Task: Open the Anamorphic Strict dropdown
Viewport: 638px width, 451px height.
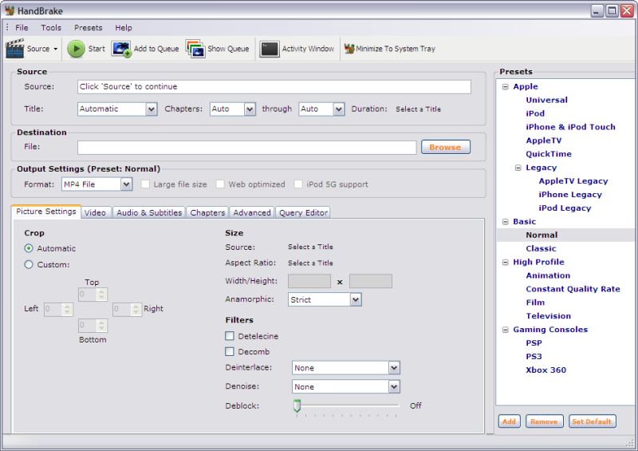Action: (356, 299)
